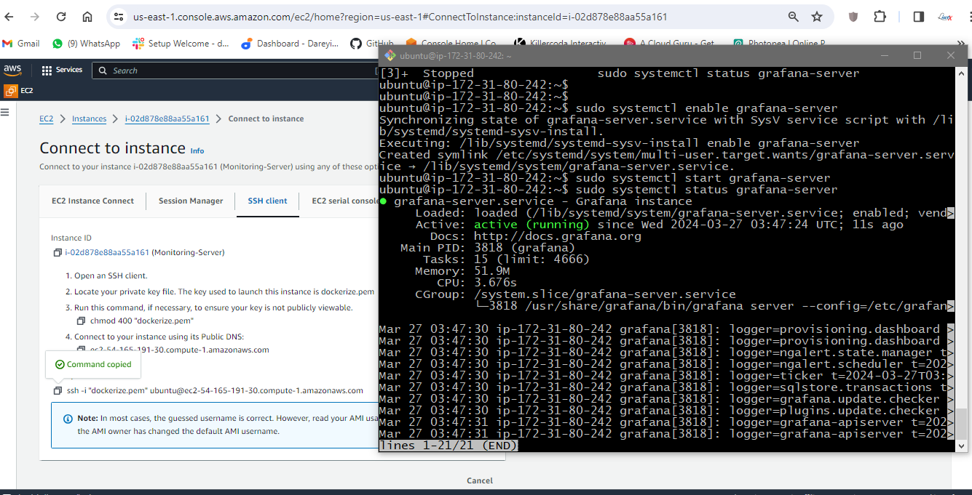Bookmark this page with the star icon
Image resolution: width=972 pixels, height=495 pixels.
817,17
